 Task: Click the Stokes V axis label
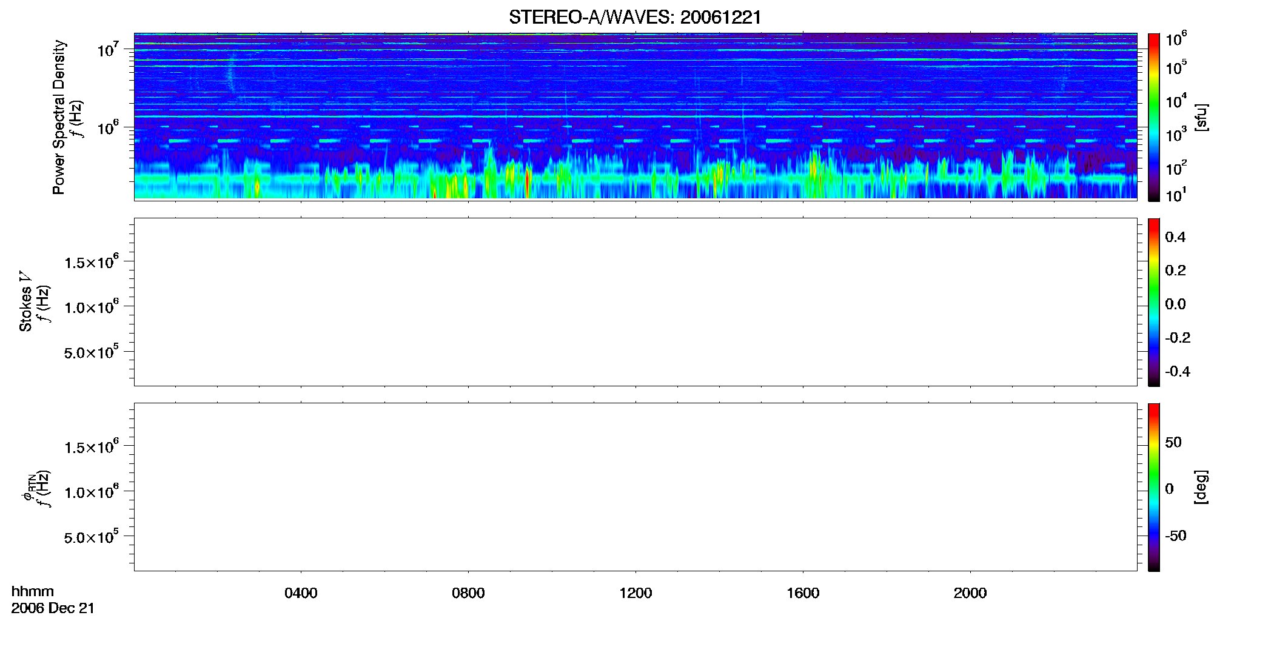[25, 301]
